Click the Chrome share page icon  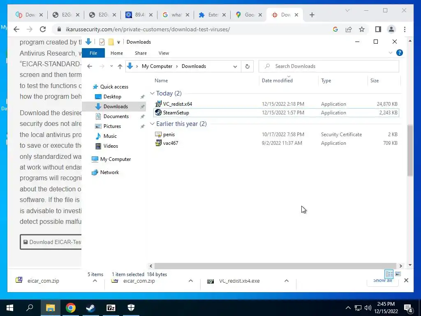point(349,29)
